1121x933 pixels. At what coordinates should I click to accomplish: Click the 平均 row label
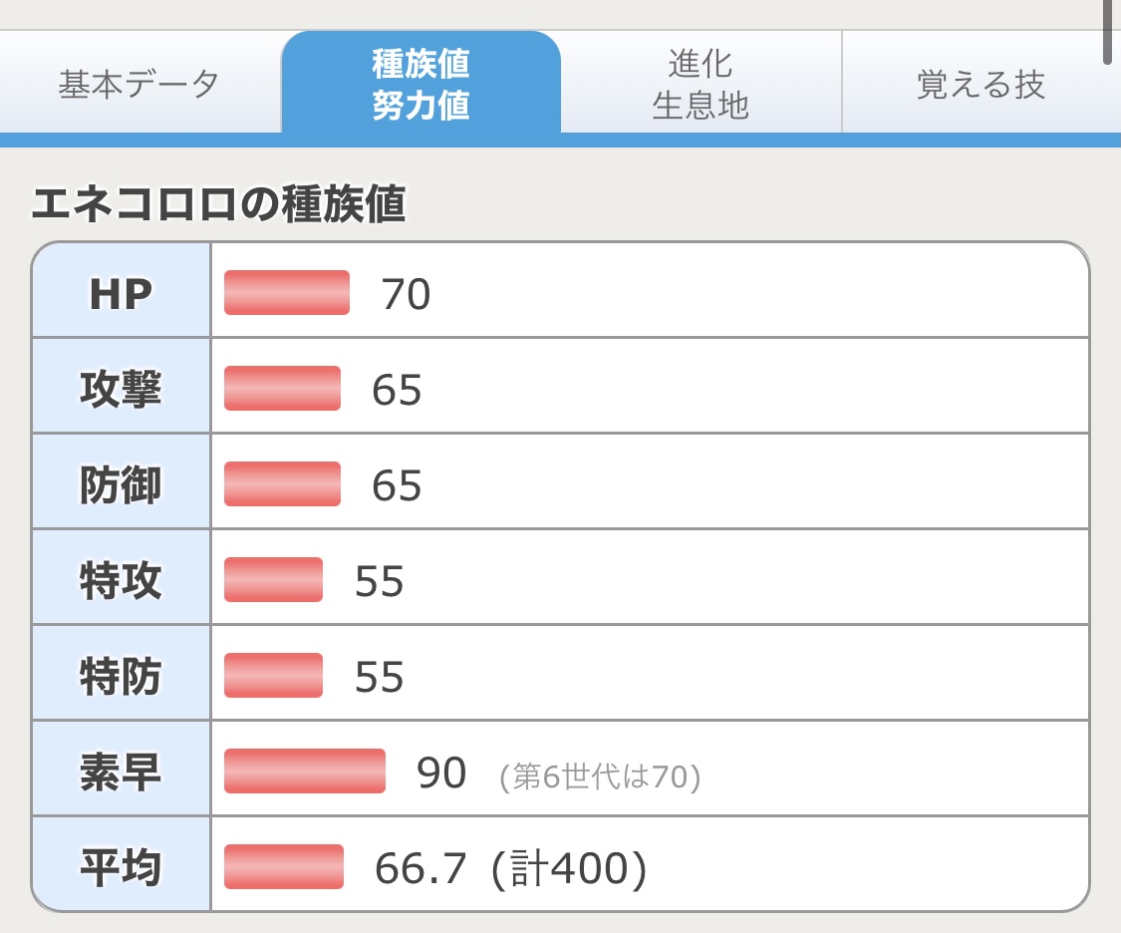[x=121, y=867]
